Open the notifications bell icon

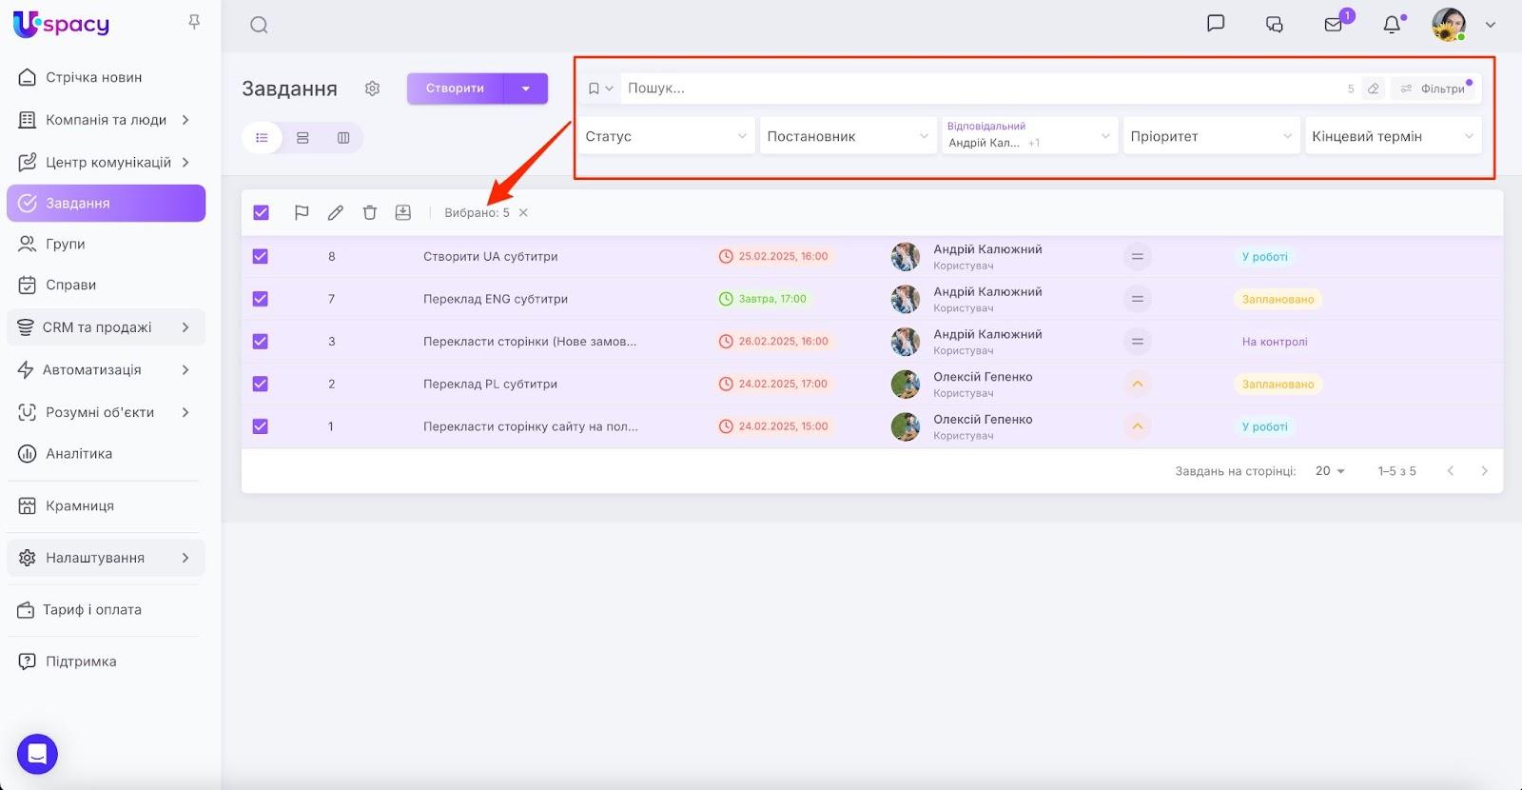pos(1392,25)
